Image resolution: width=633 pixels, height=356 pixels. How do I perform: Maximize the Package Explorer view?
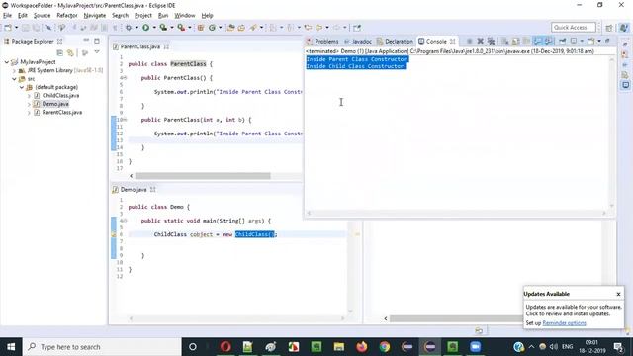(x=97, y=41)
